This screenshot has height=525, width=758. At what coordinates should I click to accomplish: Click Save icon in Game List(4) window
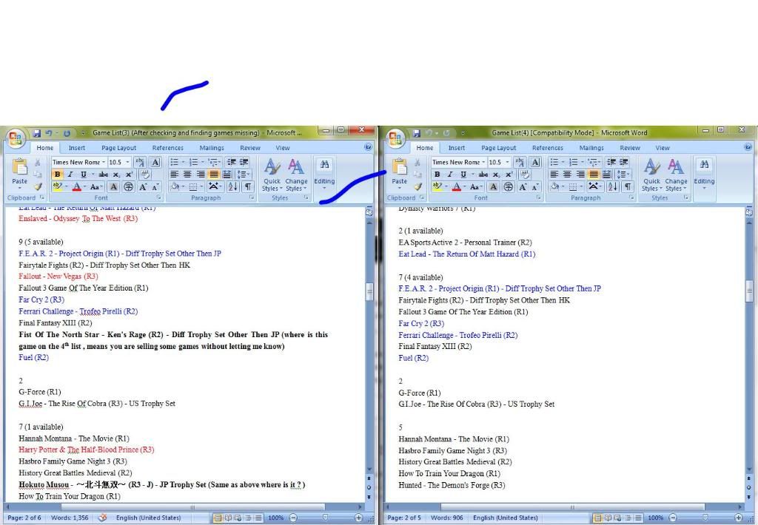coord(416,133)
